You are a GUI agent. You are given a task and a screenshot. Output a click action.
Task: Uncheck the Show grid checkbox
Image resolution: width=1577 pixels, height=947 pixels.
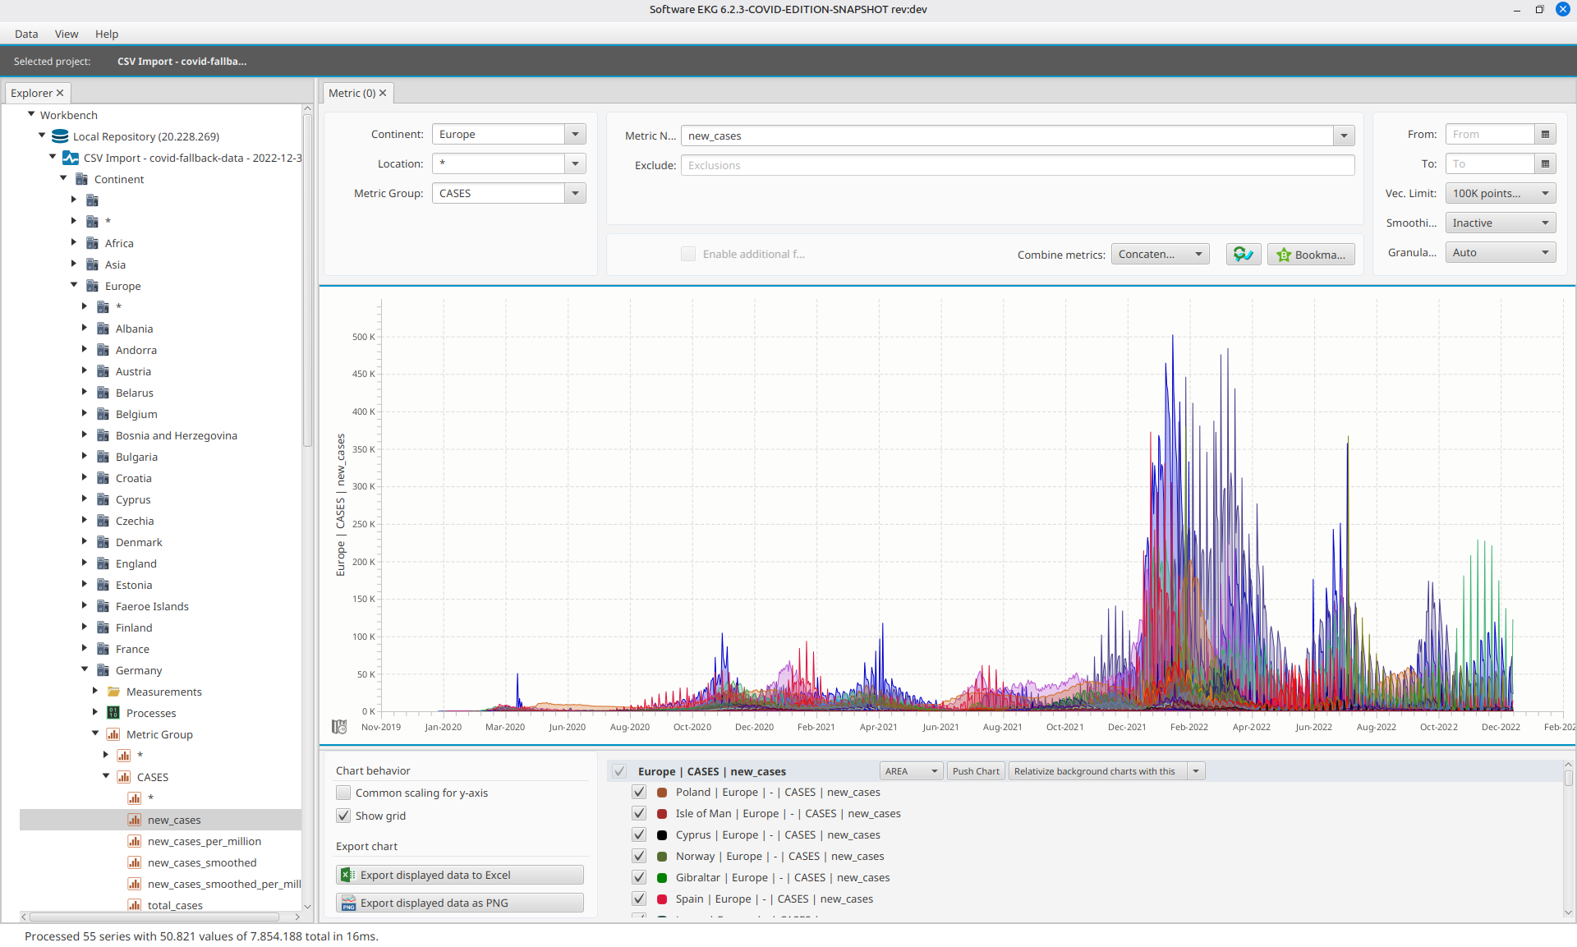343,816
